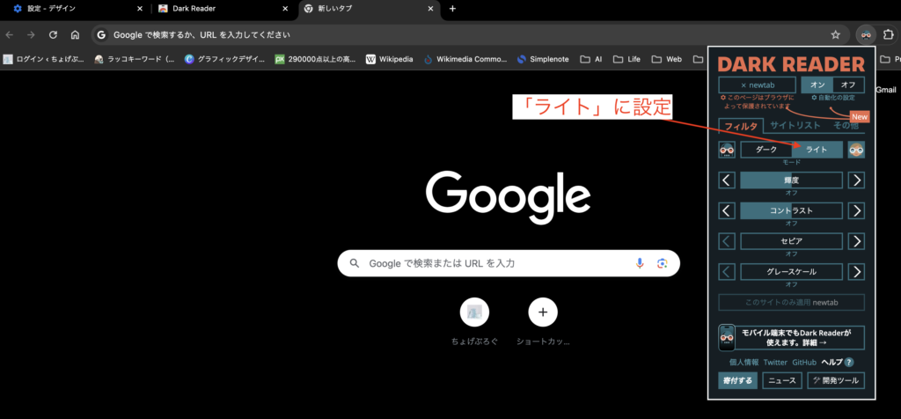901x419 pixels.
Task: Switch mode to ダーク
Action: click(766, 150)
